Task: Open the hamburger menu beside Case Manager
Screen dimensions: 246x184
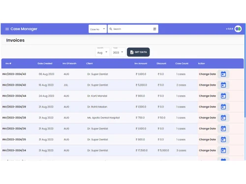Action: [7, 29]
